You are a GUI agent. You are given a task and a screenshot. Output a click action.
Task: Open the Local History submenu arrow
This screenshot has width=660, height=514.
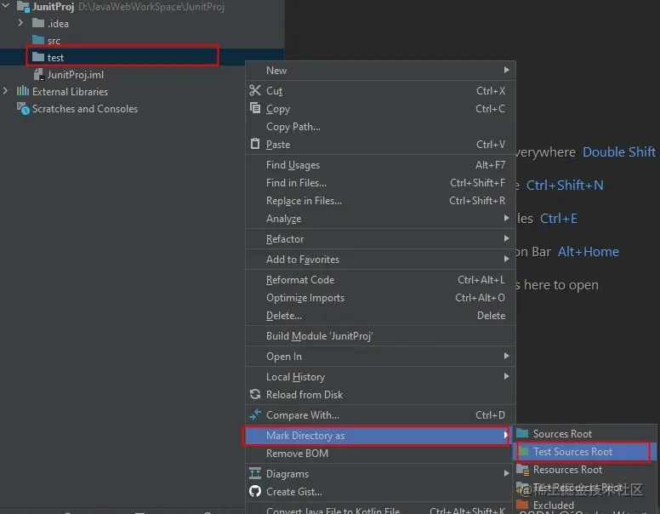pos(506,376)
